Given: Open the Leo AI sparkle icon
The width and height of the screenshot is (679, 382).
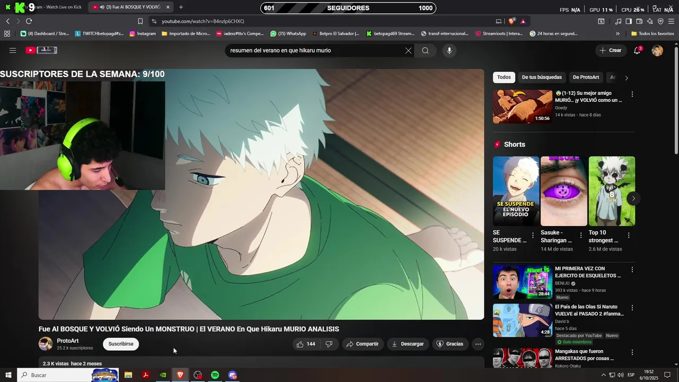Looking at the screenshot, I should [x=650, y=21].
